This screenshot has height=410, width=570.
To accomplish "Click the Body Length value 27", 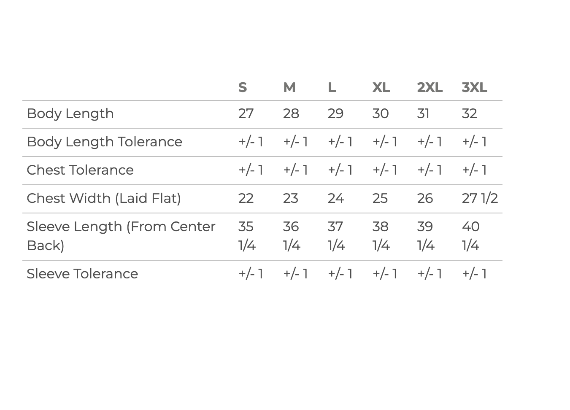I will [246, 113].
